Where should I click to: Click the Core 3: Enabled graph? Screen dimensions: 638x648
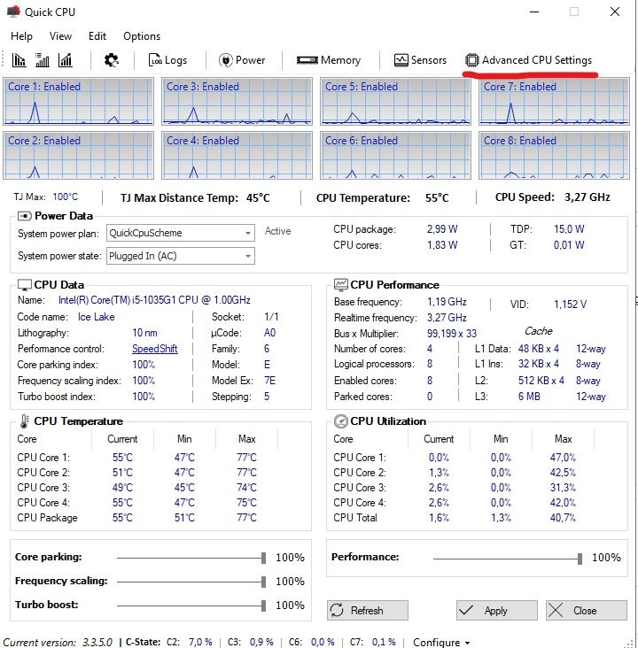237,102
